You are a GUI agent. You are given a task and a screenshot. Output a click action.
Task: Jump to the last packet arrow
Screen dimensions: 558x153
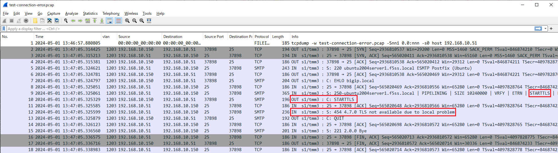102,21
